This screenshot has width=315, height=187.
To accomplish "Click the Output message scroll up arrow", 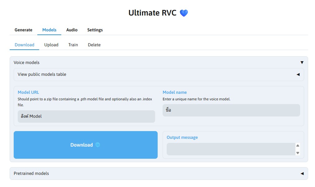I will 298,145.
